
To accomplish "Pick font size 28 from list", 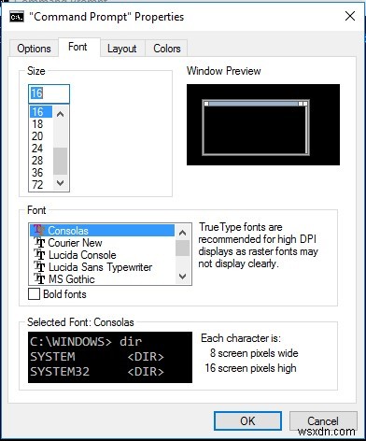I will coord(41,161).
